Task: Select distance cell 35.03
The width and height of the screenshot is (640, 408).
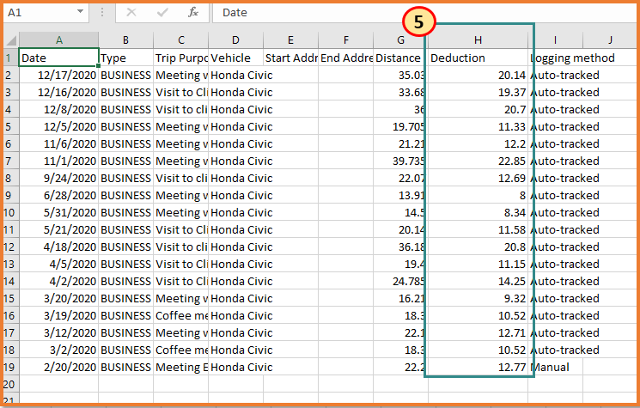Action: (400, 75)
